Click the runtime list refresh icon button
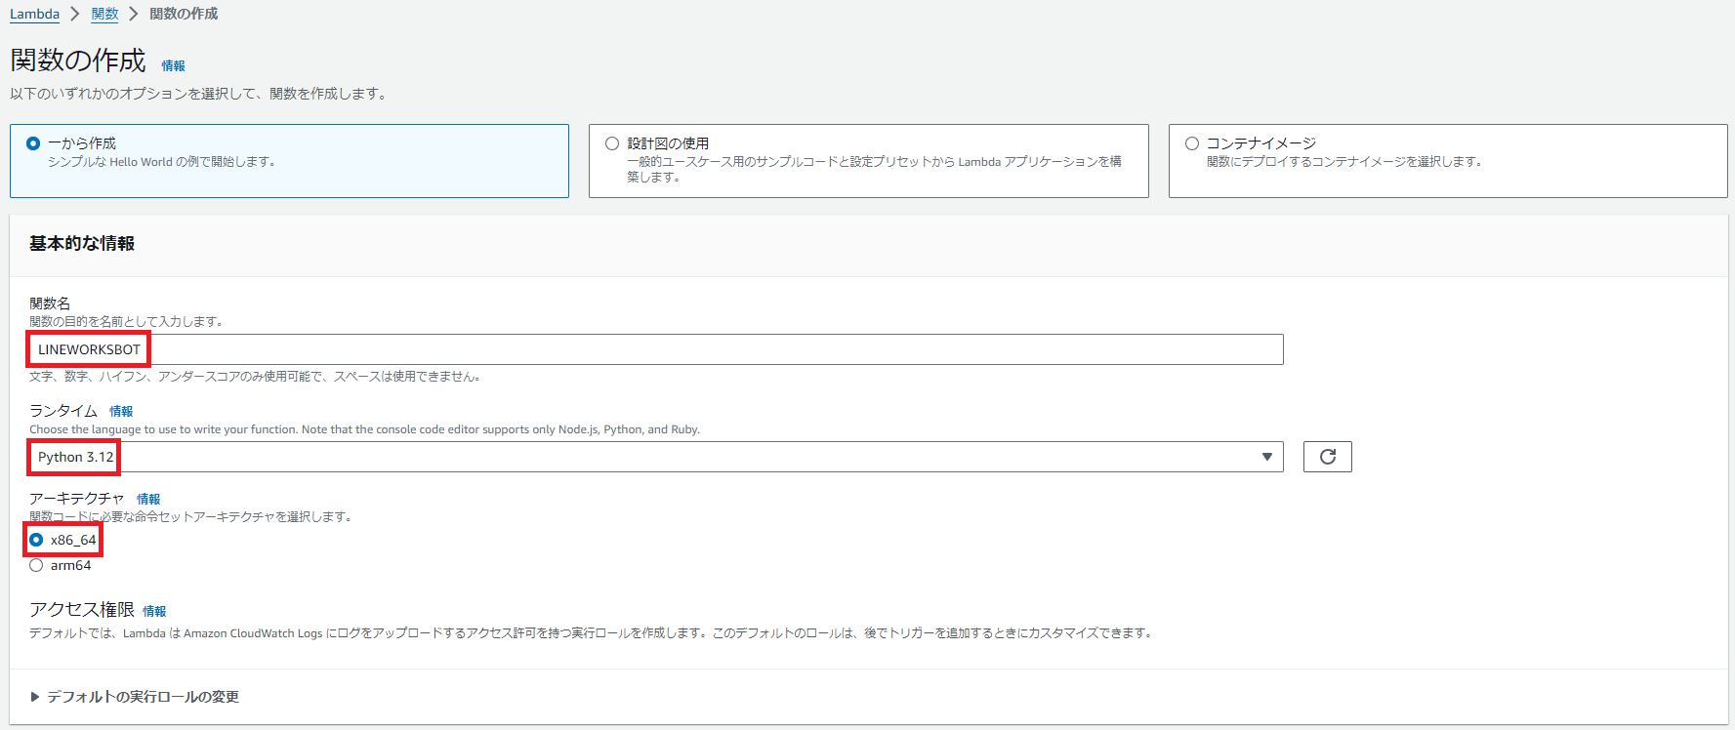The width and height of the screenshot is (1735, 730). (x=1327, y=457)
